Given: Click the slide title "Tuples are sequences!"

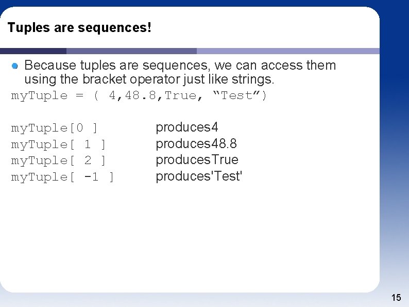Looking at the screenshot, I should point(80,27).
